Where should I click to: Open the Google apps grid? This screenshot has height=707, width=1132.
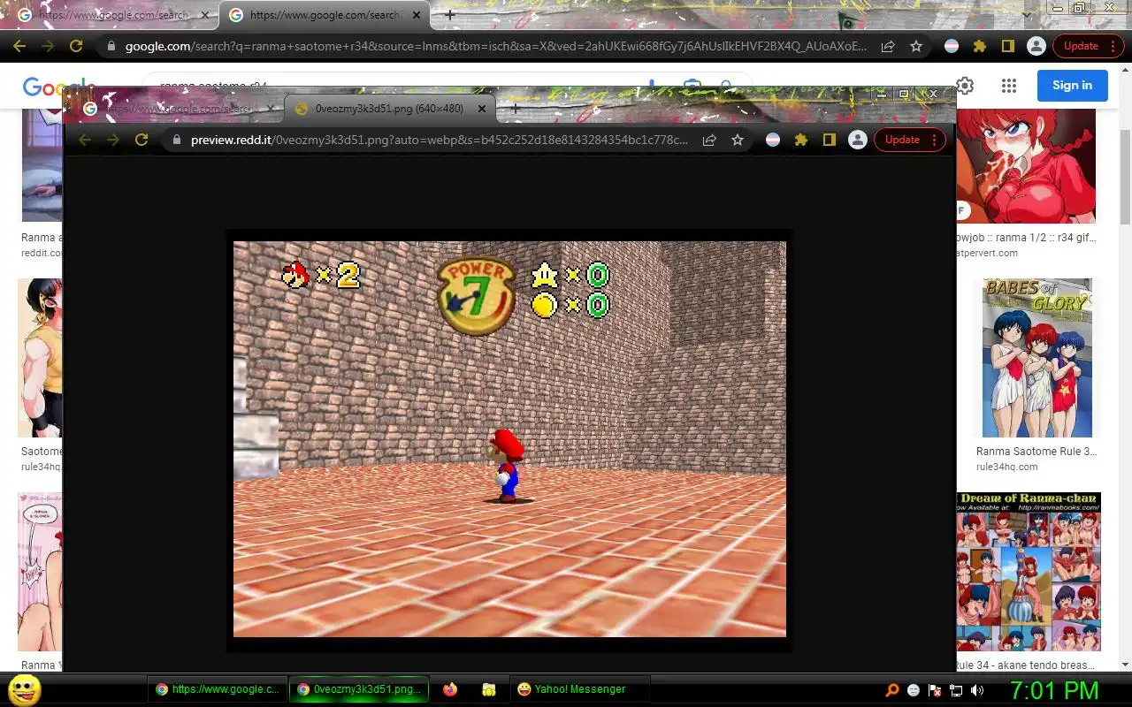pos(1009,85)
